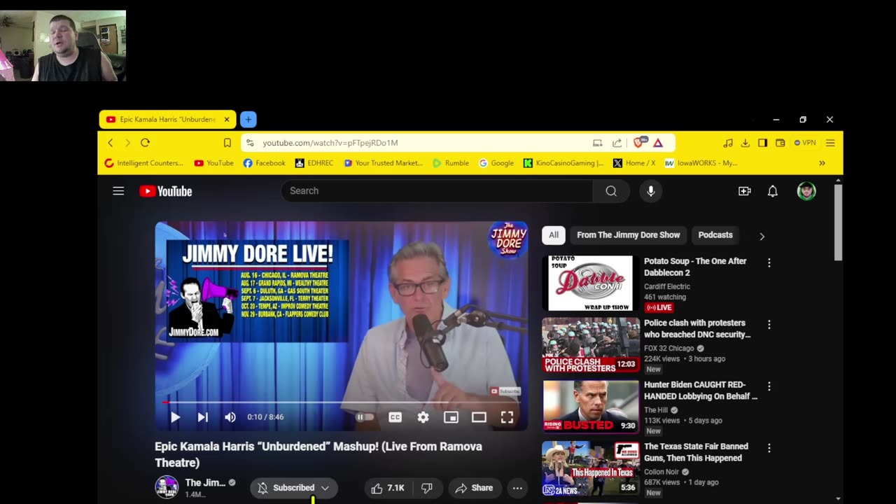Play the video
This screenshot has width=896, height=504.
pos(175,417)
